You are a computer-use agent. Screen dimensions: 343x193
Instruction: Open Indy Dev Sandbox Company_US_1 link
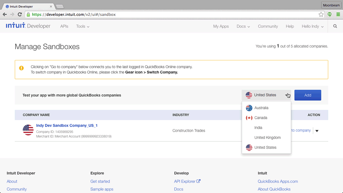click(67, 125)
